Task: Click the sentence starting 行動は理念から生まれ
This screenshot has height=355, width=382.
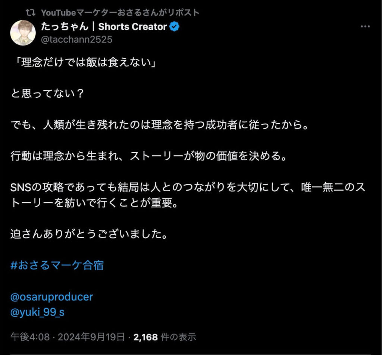Action: pos(149,156)
